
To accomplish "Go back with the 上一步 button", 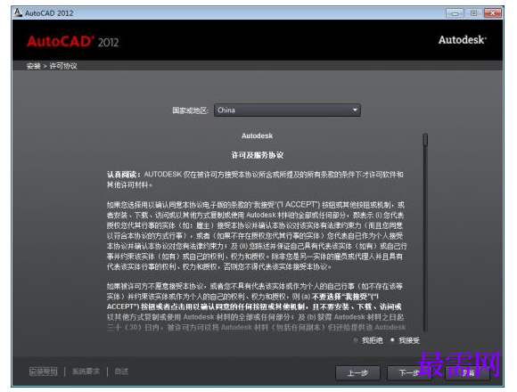I will (x=357, y=373).
